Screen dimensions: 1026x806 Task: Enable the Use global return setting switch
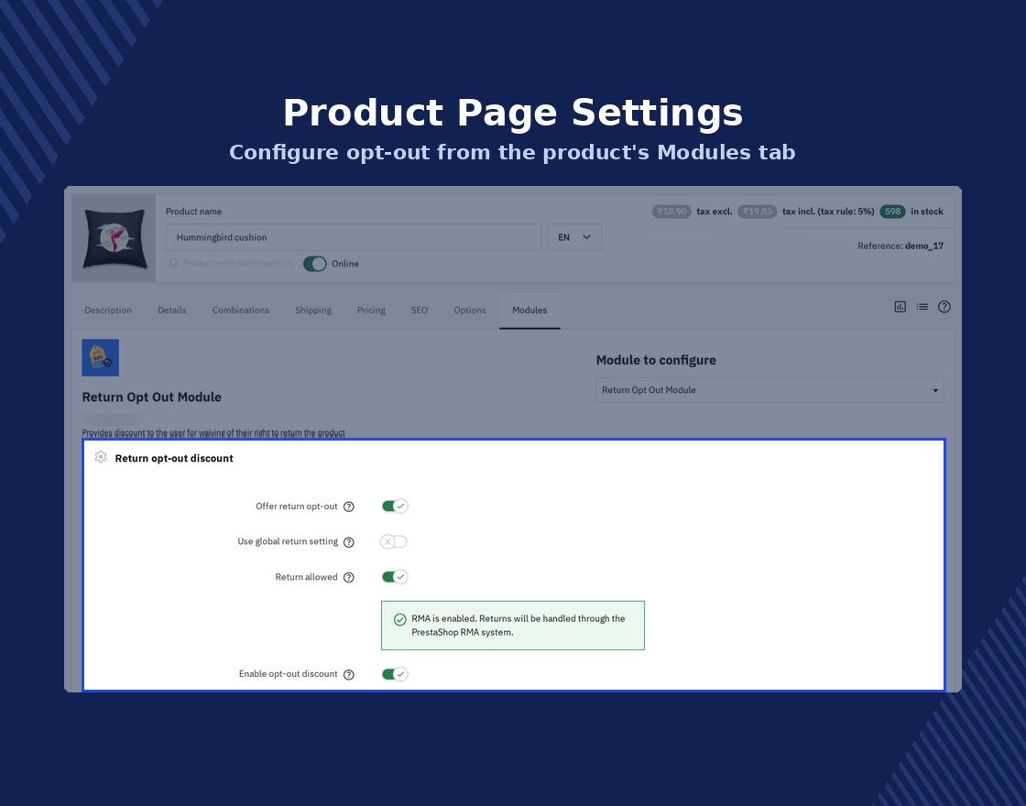[x=394, y=541]
